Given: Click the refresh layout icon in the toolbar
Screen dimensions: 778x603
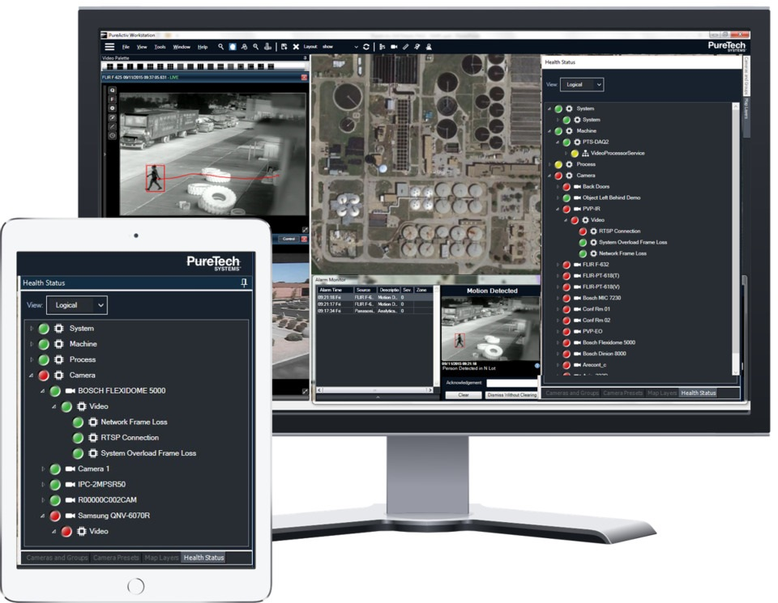Looking at the screenshot, I should pos(366,46).
